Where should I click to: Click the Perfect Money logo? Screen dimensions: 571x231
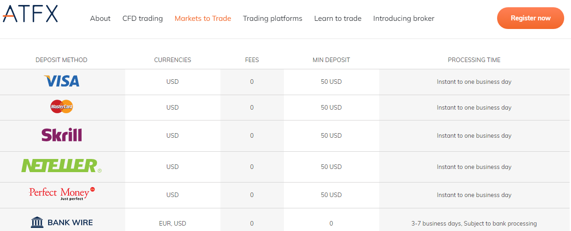[x=62, y=194]
